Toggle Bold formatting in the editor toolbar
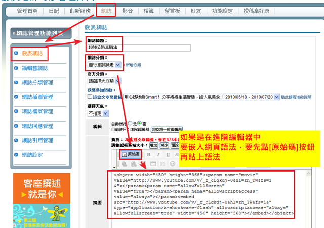The image size is (324, 228). [148, 155]
